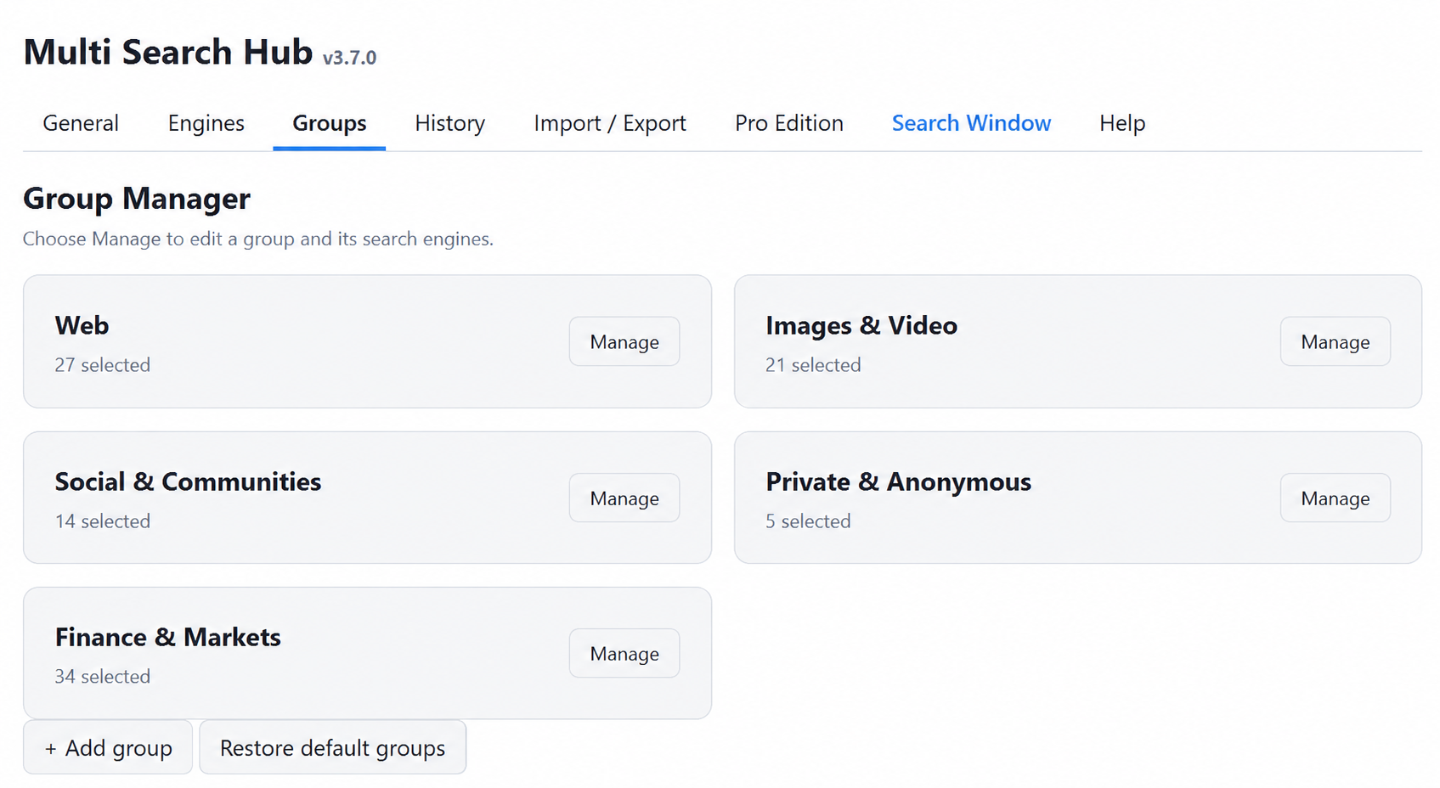
Task: Click the '21 selected' count text
Action: pyautogui.click(x=813, y=365)
